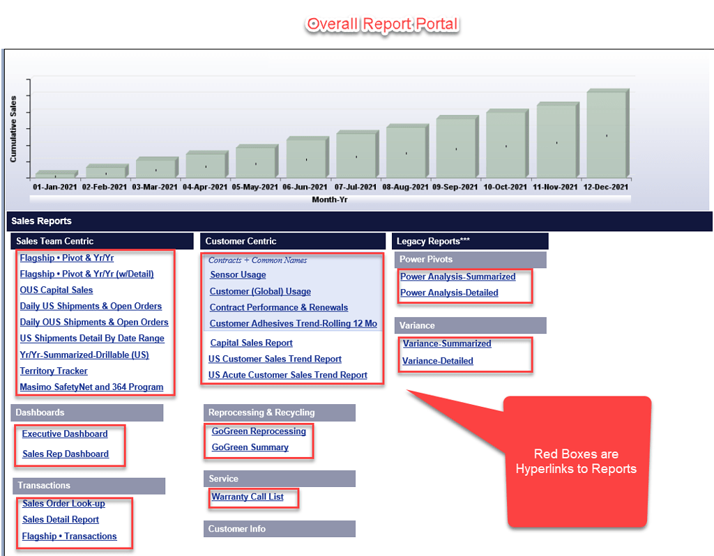Image resolution: width=714 pixels, height=556 pixels.
Task: Open the Sales Order Look-up tool
Action: point(63,503)
